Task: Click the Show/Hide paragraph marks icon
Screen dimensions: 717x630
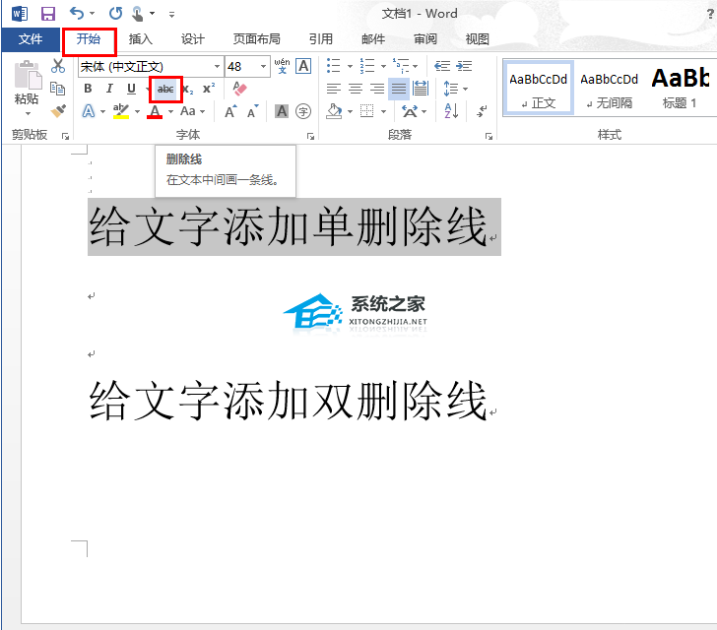Action: [482, 111]
